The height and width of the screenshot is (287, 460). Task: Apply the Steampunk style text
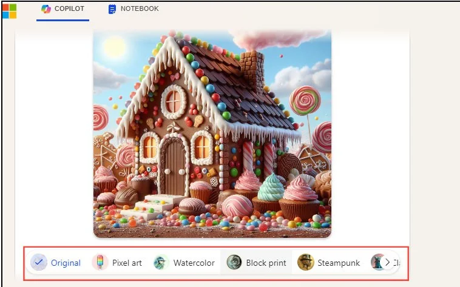point(339,263)
